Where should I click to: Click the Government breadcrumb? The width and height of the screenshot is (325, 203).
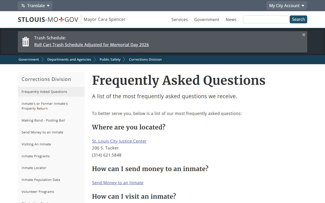click(29, 59)
